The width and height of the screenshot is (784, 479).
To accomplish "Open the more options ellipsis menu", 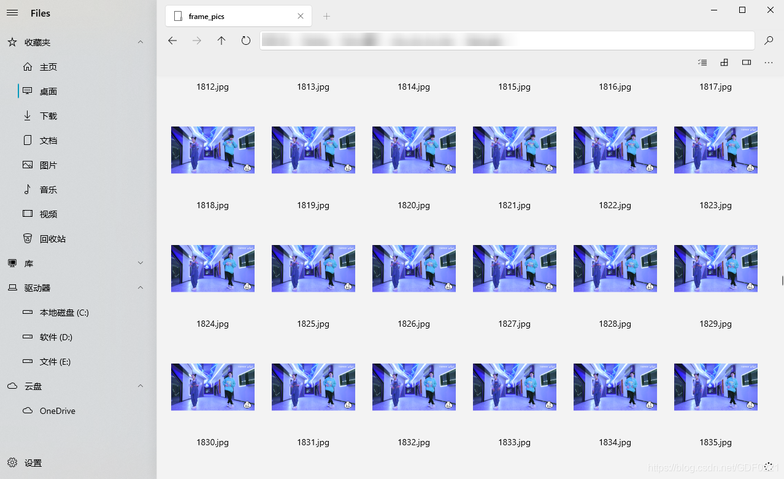I will coord(769,62).
